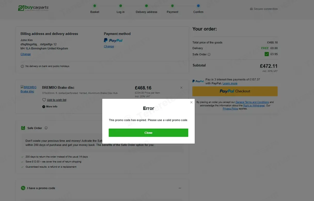Open the General Terms and Conditions link
This screenshot has width=314, height=201.
point(252,102)
